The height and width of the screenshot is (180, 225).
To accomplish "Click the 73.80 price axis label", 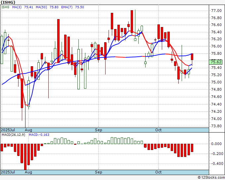I will coord(216,126).
